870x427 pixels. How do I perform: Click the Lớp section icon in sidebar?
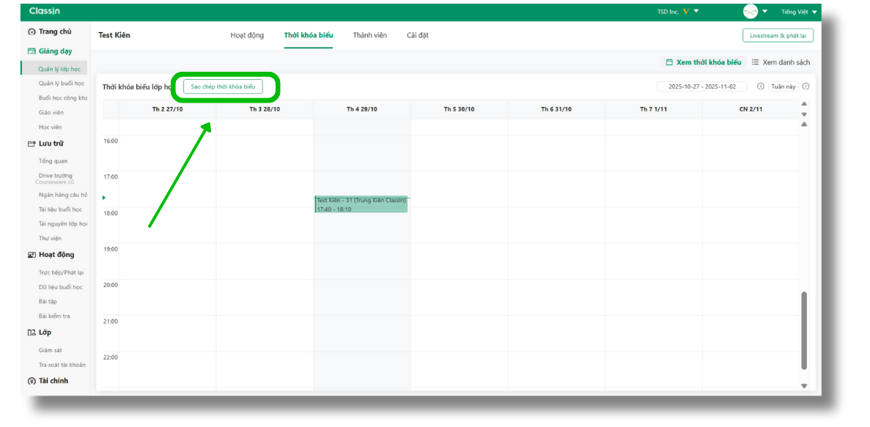32,333
